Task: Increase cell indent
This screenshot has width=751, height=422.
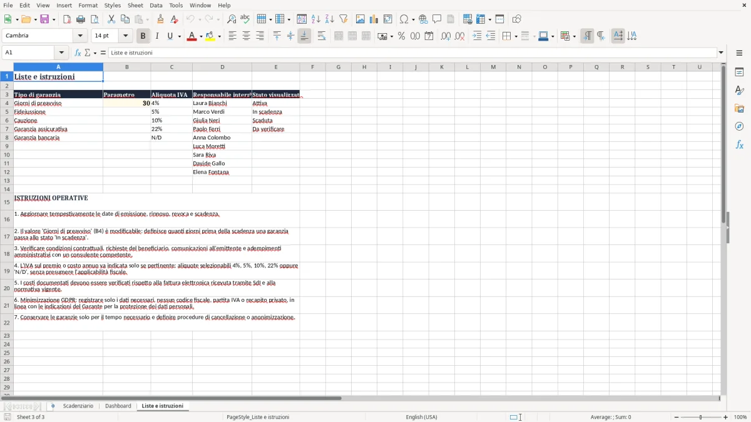Action: click(477, 36)
